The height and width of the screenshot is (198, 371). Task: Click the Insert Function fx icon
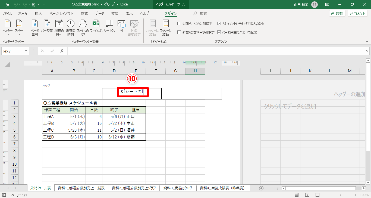pos(62,51)
